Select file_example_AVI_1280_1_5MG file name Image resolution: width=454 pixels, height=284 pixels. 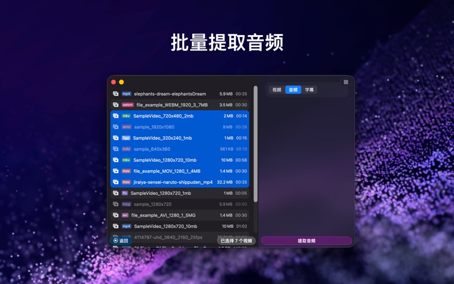click(163, 215)
